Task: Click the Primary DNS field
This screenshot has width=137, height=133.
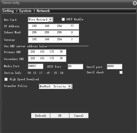Action: coord(47,52)
